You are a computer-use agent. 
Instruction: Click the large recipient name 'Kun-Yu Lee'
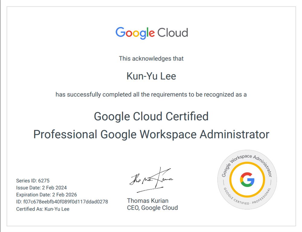pos(151,76)
